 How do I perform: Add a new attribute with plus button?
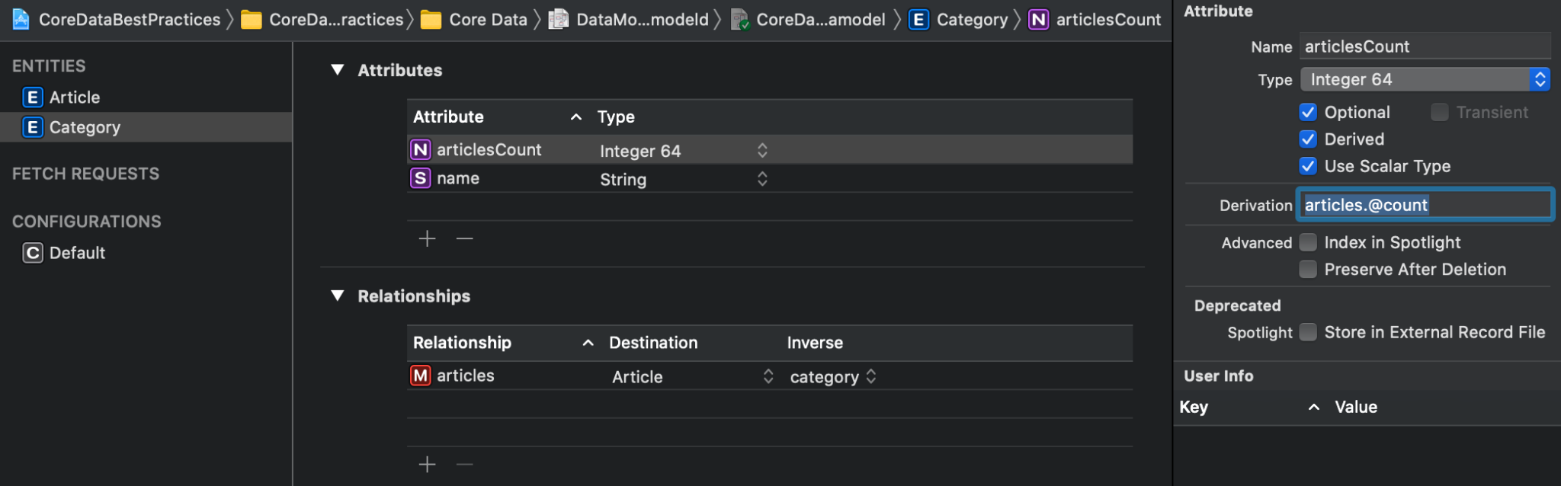coord(427,238)
